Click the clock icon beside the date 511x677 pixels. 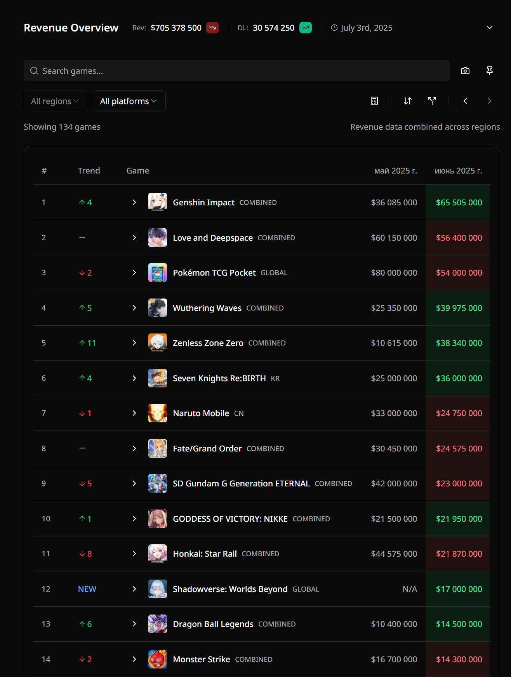pos(334,28)
